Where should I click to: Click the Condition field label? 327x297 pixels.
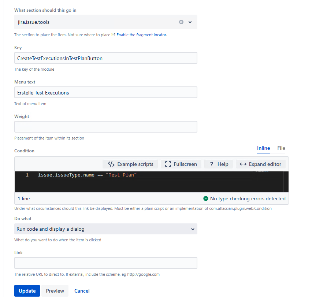(x=24, y=151)
